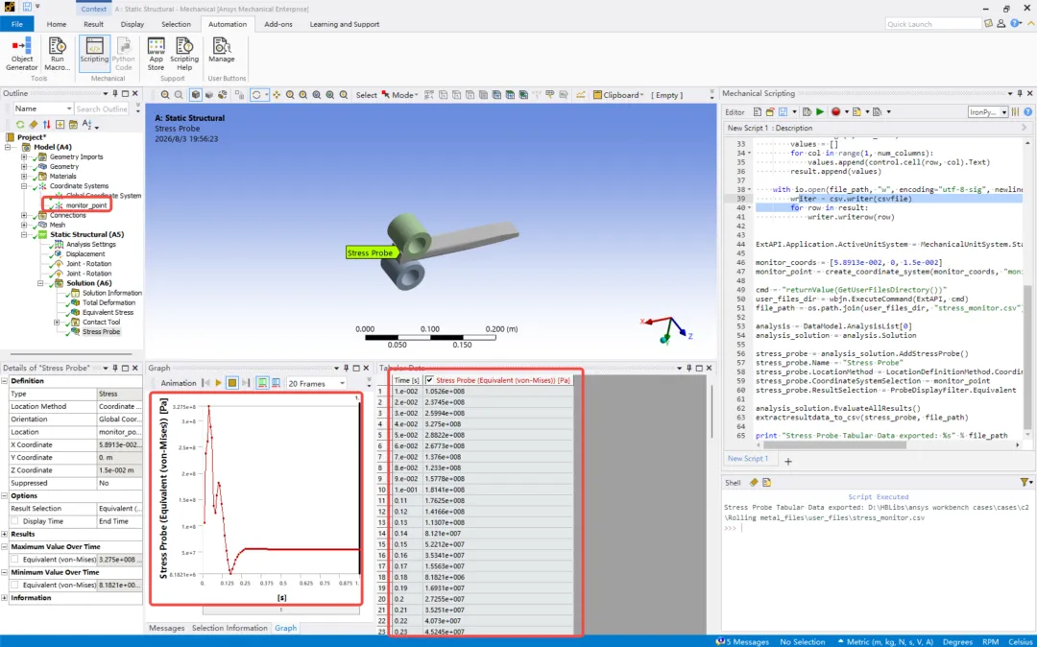Image resolution: width=1037 pixels, height=647 pixels.
Task: Expand the Geometry Imports node
Action: pos(24,156)
